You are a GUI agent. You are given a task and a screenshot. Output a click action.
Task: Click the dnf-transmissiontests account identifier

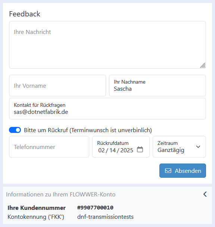[105, 217]
